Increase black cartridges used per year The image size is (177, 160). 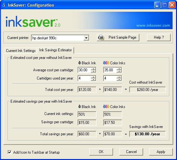click(x=93, y=77)
